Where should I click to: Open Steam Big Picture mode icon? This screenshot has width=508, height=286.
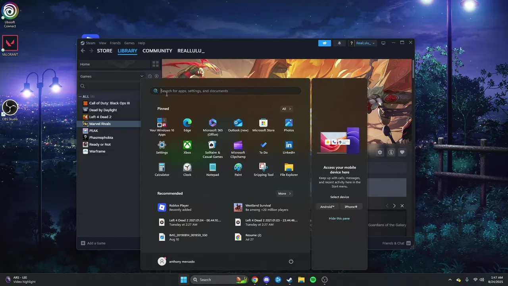point(383,43)
